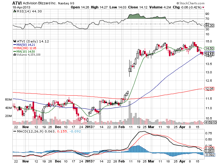Click the RSI(14) indicator area icon
Image resolution: width=217 pixels, height=164 pixels.
coord(15,11)
